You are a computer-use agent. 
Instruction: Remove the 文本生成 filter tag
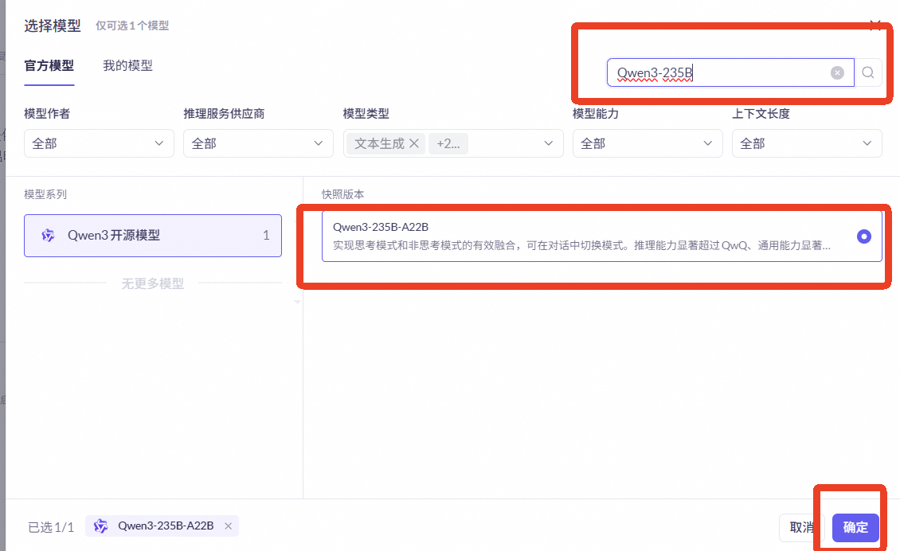[x=414, y=143]
